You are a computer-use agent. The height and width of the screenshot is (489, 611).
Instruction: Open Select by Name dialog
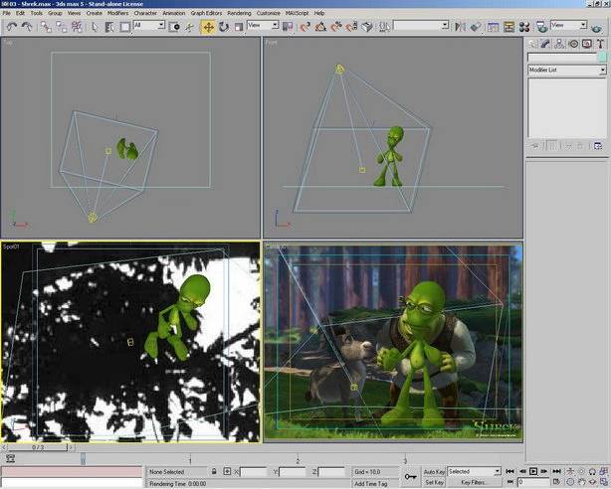coord(109,27)
